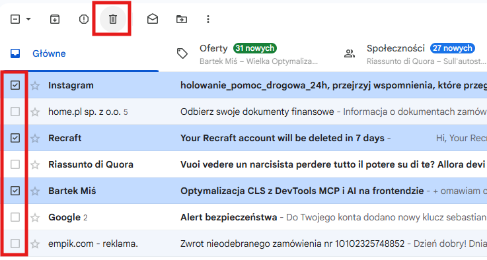The image size is (487, 260).
Task: Open the Recraft sender name
Action: click(x=65, y=138)
